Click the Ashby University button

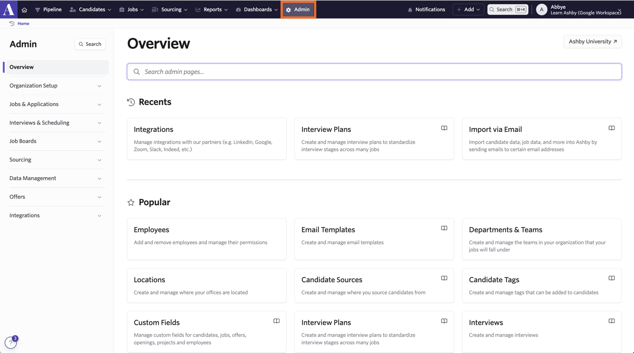click(x=592, y=42)
